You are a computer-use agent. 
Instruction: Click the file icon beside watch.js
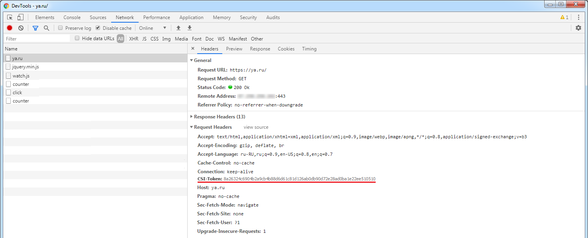click(x=8, y=75)
